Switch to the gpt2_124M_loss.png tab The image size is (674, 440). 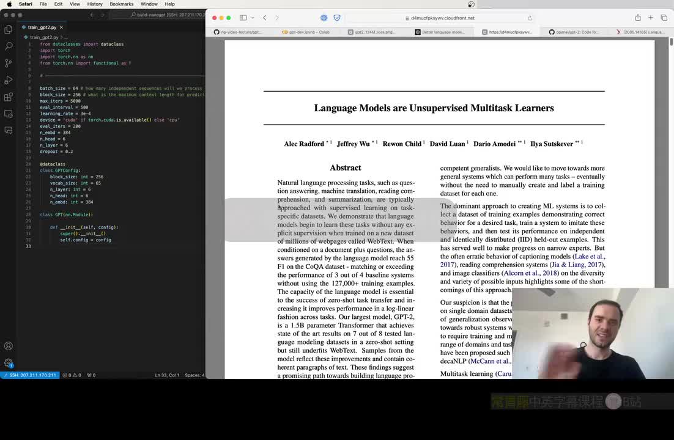click(372, 32)
